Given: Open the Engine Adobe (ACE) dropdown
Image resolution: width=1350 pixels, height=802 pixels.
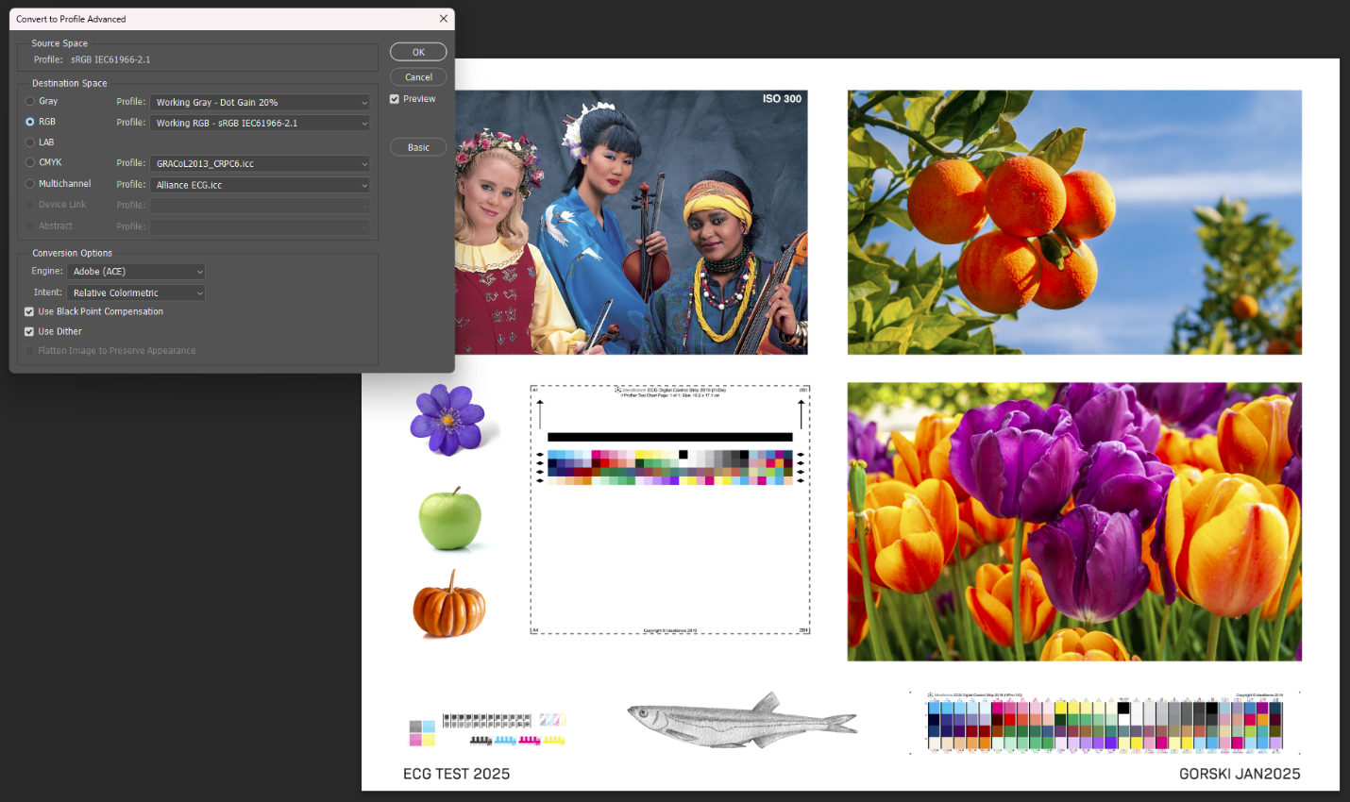Looking at the screenshot, I should pos(136,272).
